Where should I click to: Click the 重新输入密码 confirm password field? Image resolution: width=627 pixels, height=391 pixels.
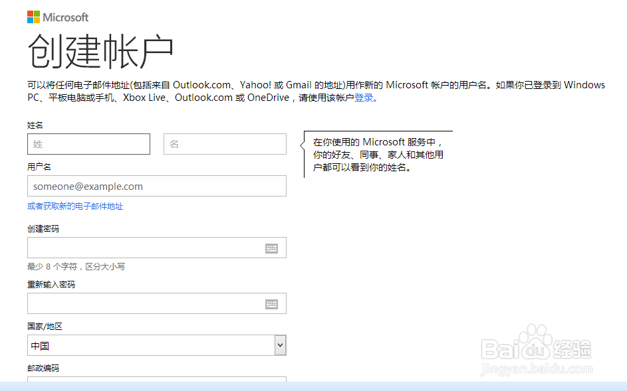157,303
